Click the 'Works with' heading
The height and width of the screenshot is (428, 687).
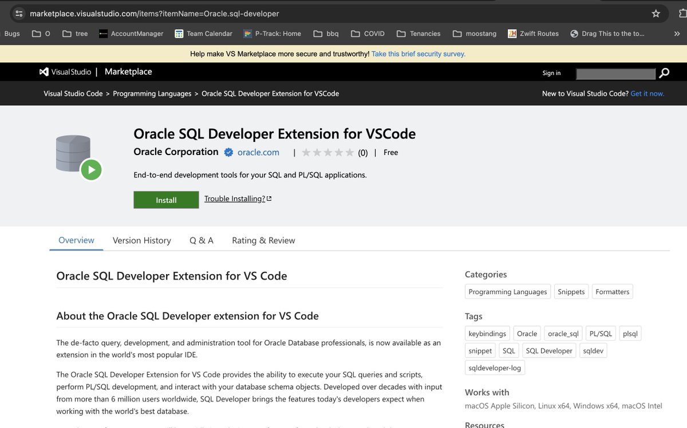pos(487,393)
